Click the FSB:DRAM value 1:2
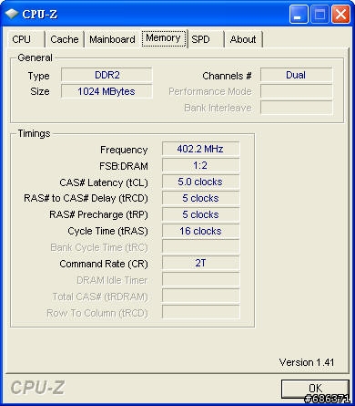The width and height of the screenshot is (355, 406). [200, 165]
